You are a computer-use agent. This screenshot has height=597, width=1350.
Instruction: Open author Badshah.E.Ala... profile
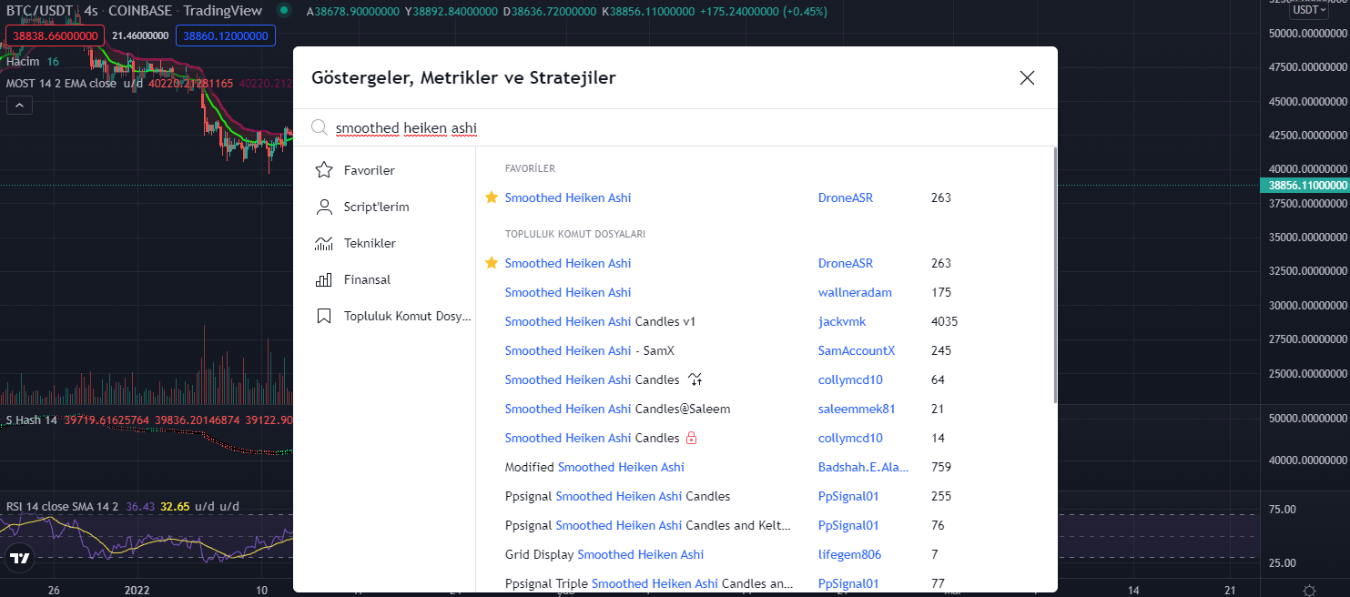pos(863,467)
